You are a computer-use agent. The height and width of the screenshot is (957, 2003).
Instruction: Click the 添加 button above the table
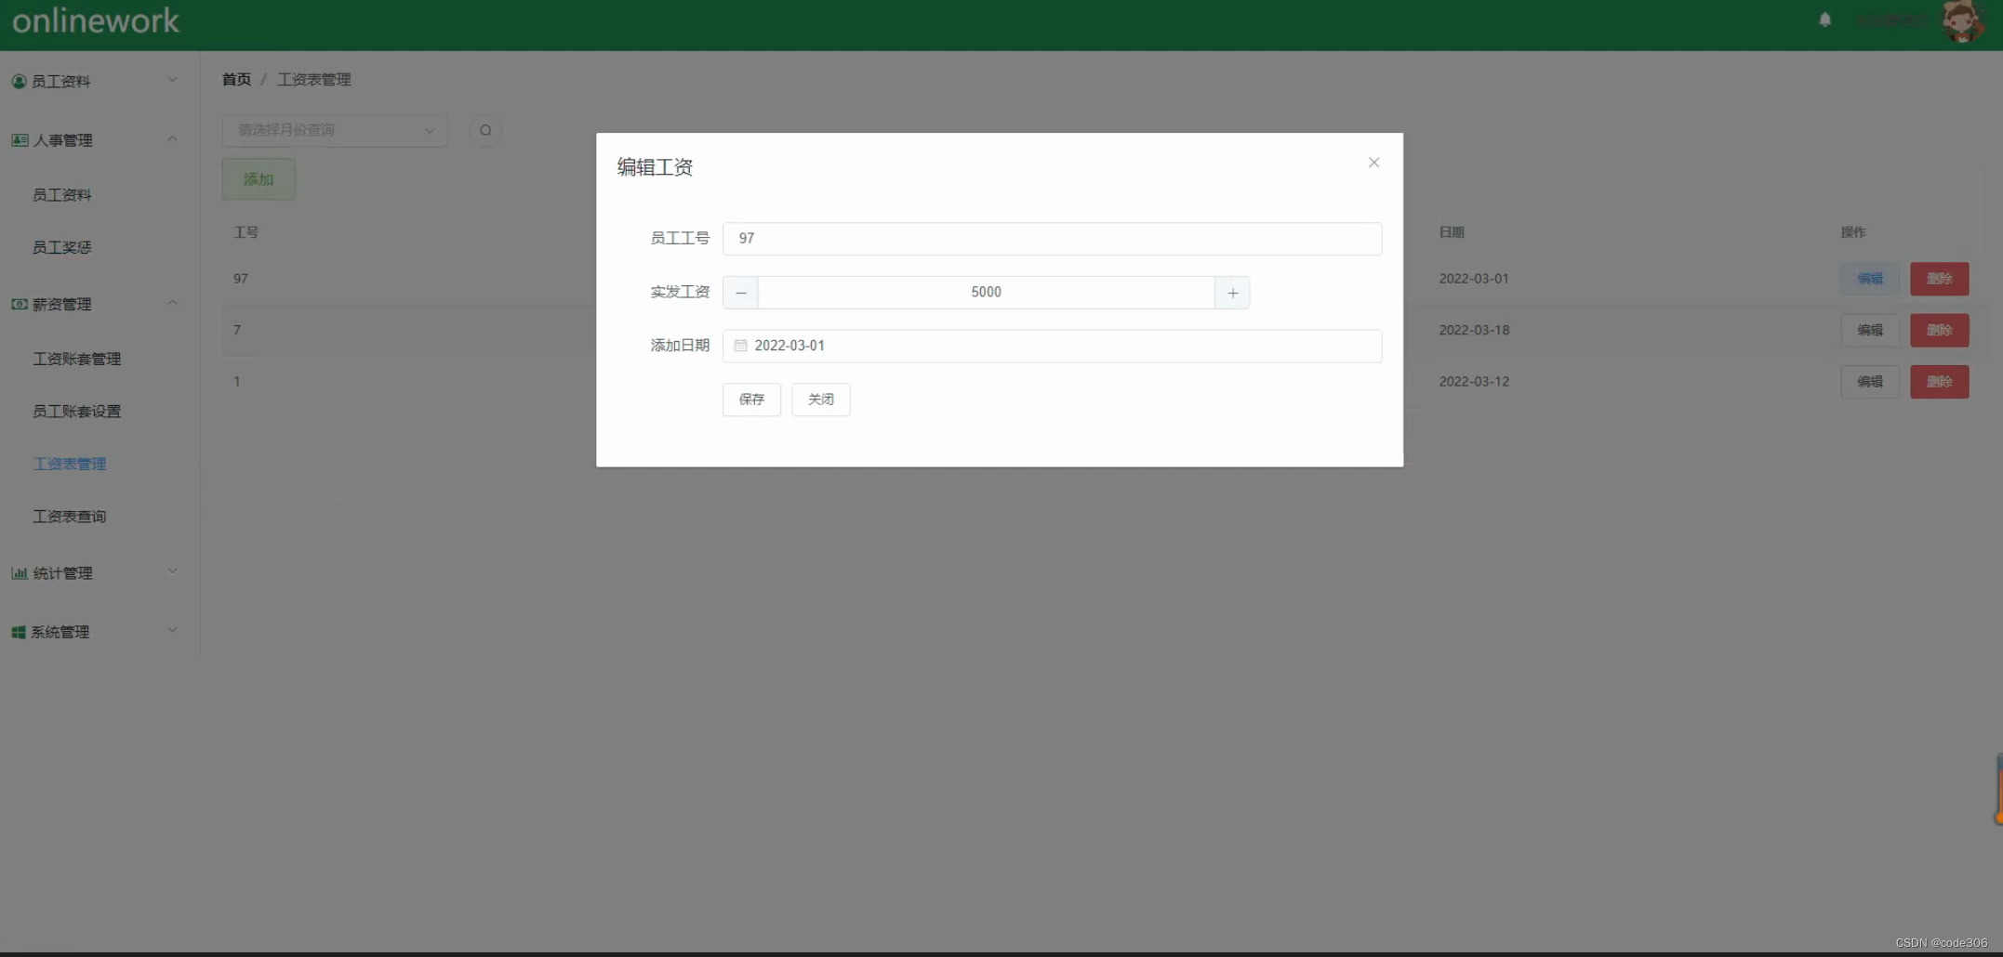(x=258, y=178)
